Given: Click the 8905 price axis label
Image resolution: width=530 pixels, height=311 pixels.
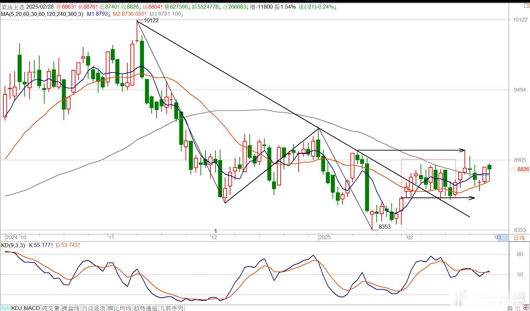Looking at the screenshot, I should (x=520, y=160).
